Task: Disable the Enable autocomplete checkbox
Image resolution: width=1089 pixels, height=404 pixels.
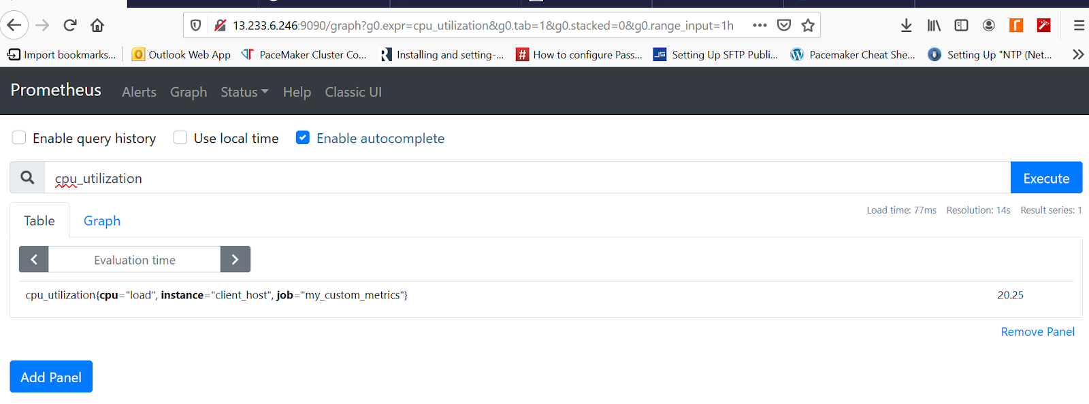Action: 303,137
